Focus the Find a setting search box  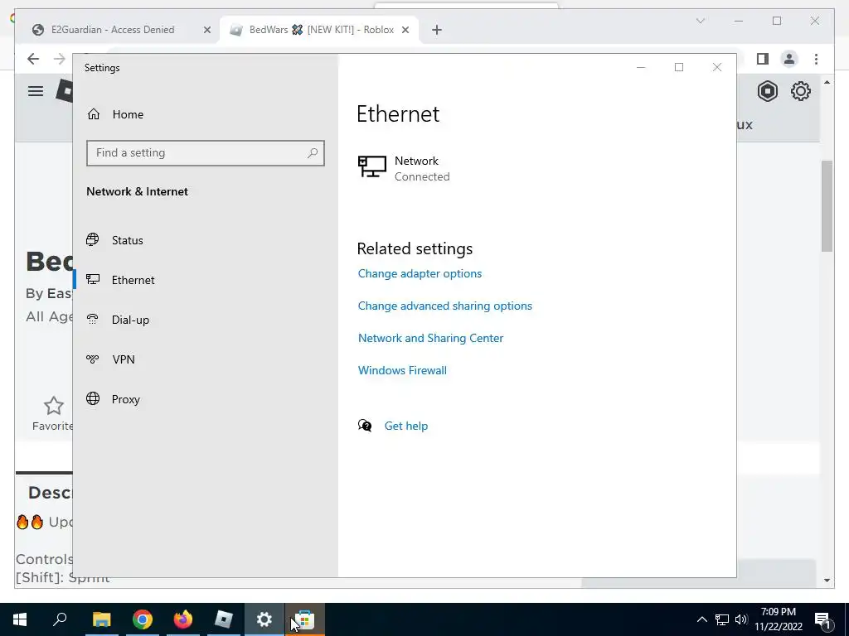tap(206, 153)
